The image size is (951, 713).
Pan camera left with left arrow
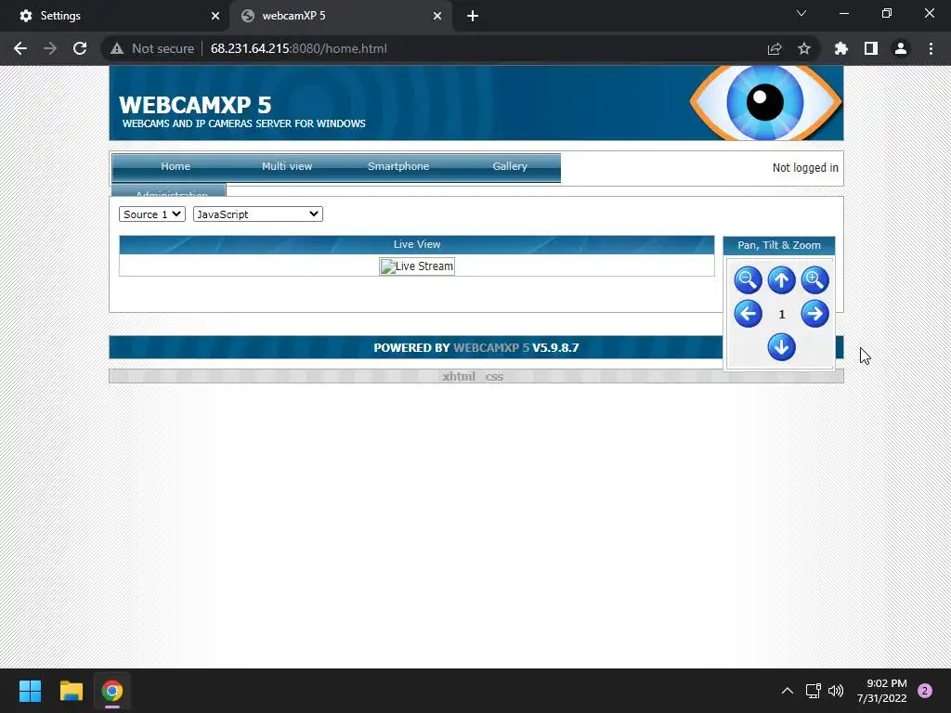pos(748,314)
